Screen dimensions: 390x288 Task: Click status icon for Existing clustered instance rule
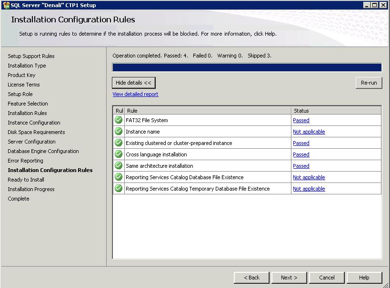click(x=119, y=143)
